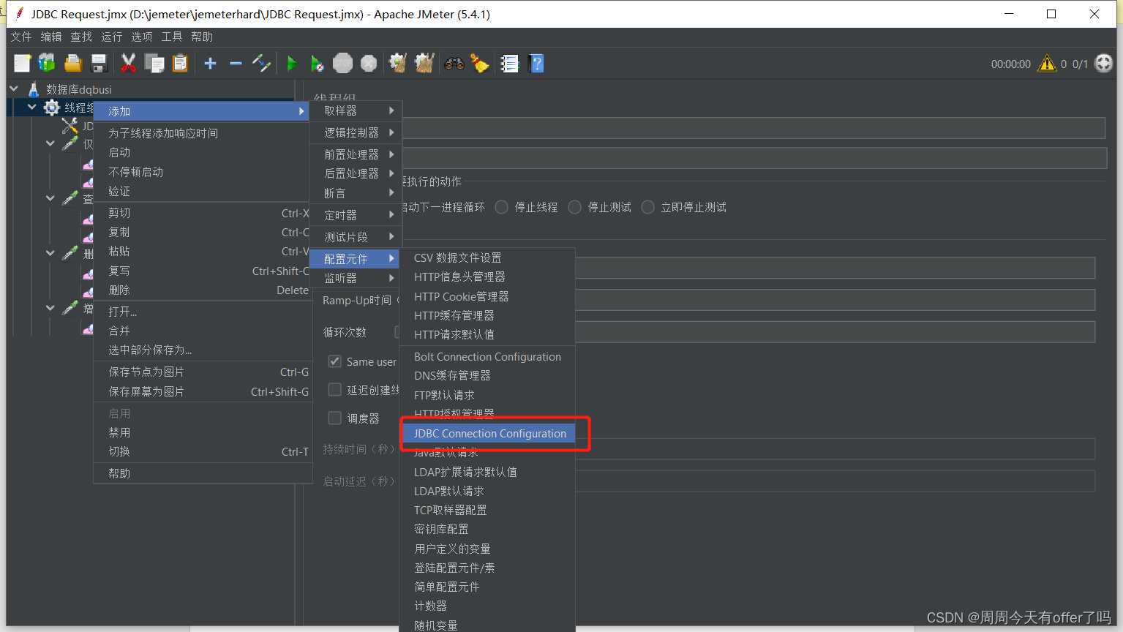Click the 持续时间 input field
This screenshot has height=632, width=1123.
835,449
